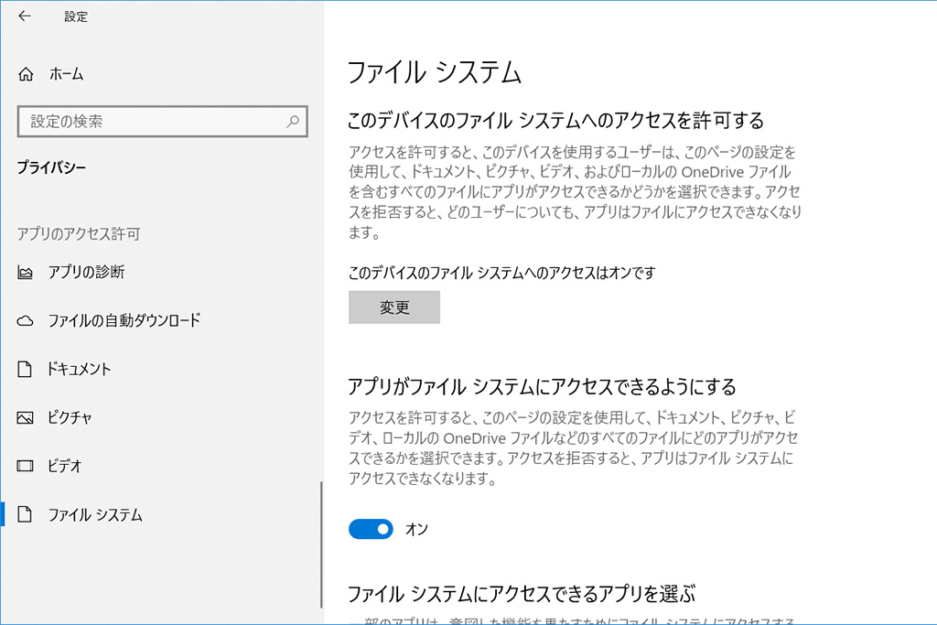Click the ファイル システム sidebar icon
This screenshot has width=937, height=625.
point(26,515)
